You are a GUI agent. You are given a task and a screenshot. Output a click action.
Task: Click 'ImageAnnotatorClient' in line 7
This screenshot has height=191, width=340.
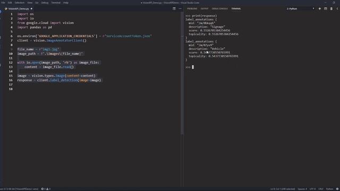click(x=64, y=40)
